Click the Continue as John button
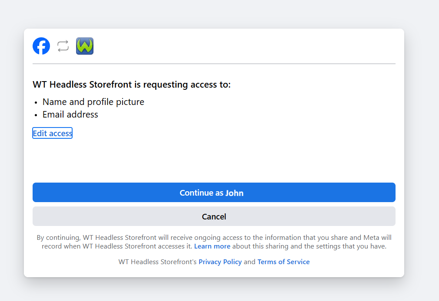 [x=214, y=193]
